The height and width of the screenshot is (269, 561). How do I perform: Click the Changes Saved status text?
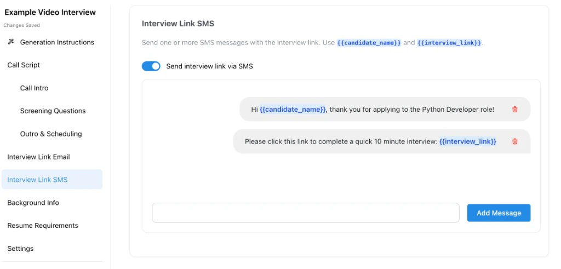point(21,25)
